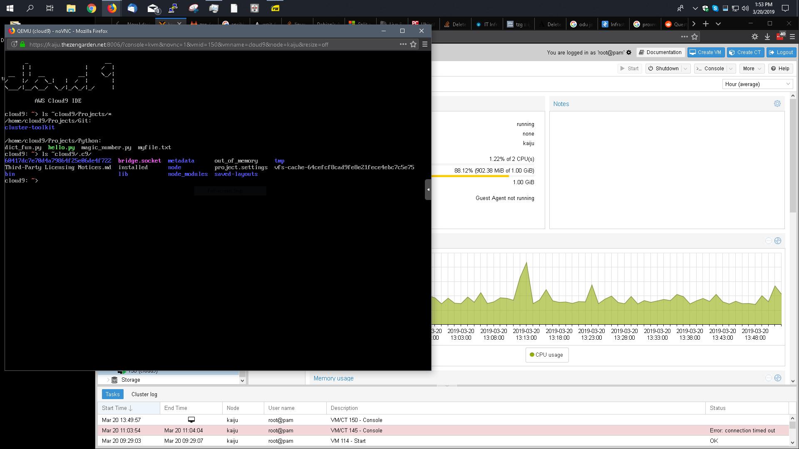Image resolution: width=799 pixels, height=449 pixels.
Task: Expand the noVNC control bar handle
Action: click(428, 190)
